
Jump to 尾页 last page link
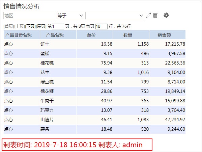click(41, 26)
